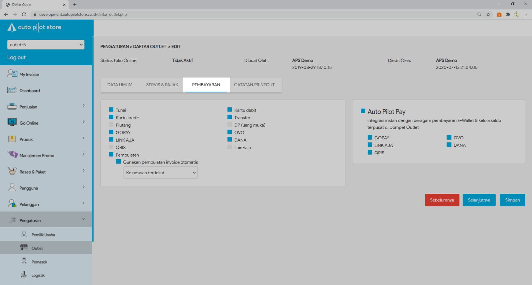Click the Manajemen Promo tag icon

pos(12,155)
